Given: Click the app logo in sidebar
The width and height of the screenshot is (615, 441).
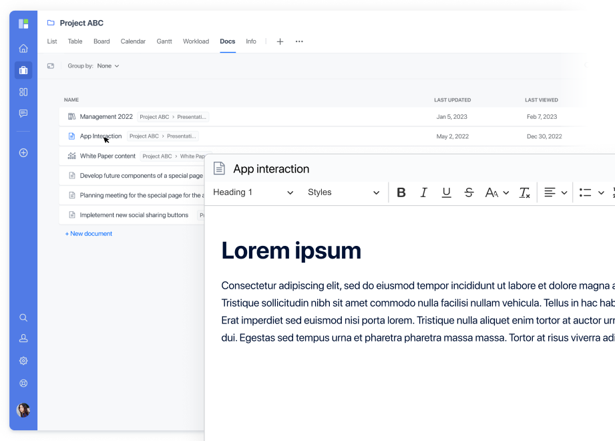Looking at the screenshot, I should coord(23,24).
